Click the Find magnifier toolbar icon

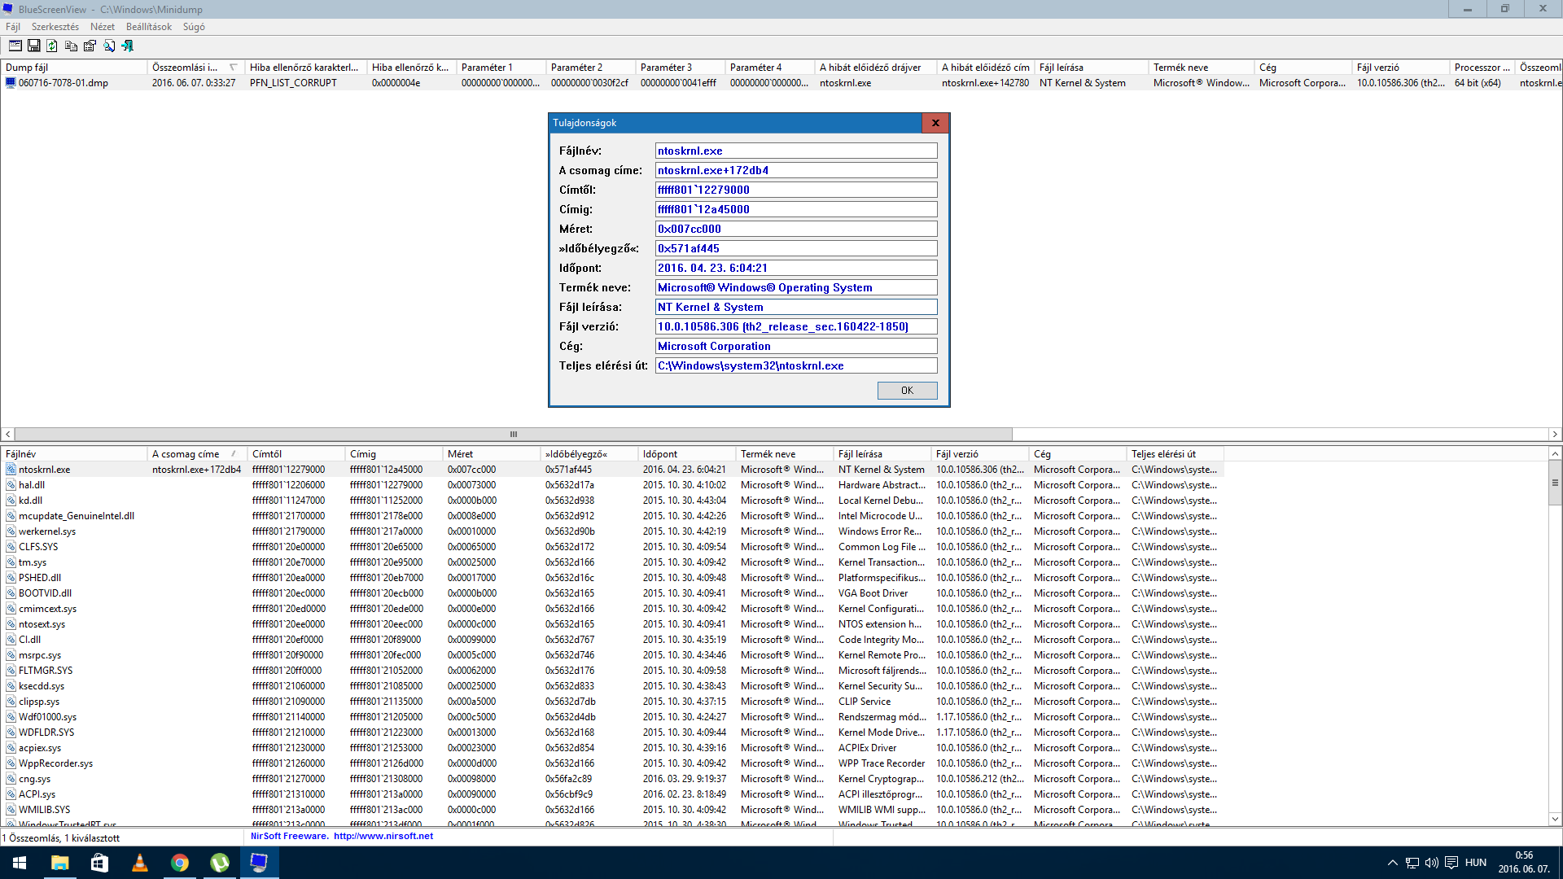click(109, 46)
